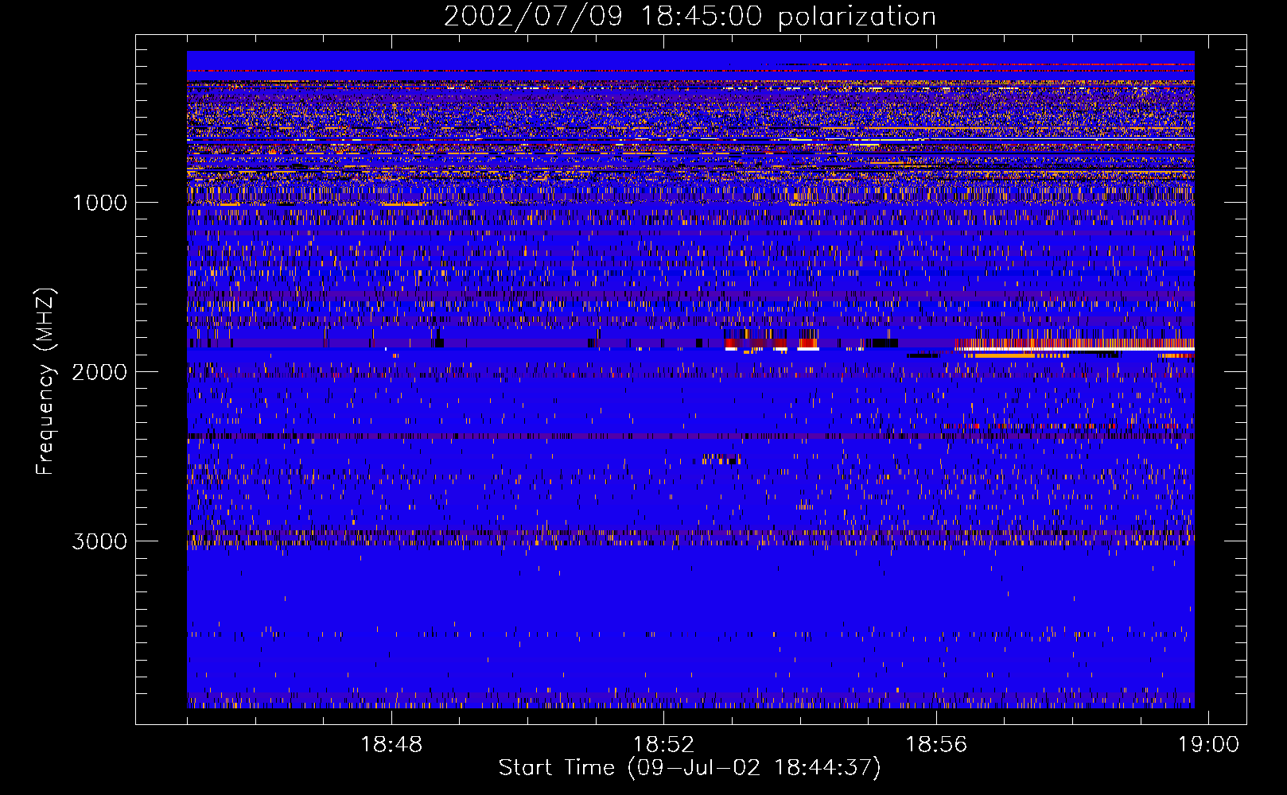This screenshot has width=1287, height=795.
Task: Click the 'Frequency (MHZ)' axis label
Action: point(45,382)
